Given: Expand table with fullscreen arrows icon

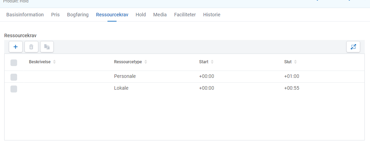Looking at the screenshot, I should pos(353,47).
